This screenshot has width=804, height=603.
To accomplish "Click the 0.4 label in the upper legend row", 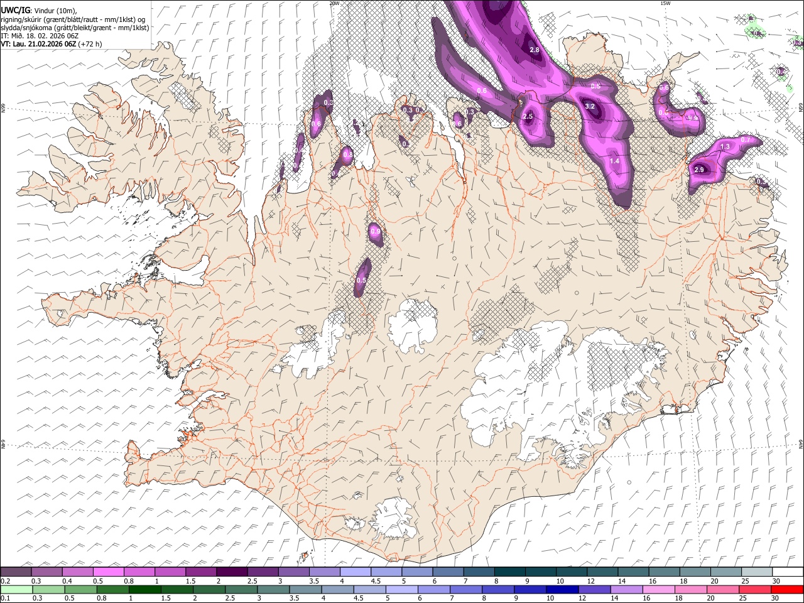I will point(67,581).
